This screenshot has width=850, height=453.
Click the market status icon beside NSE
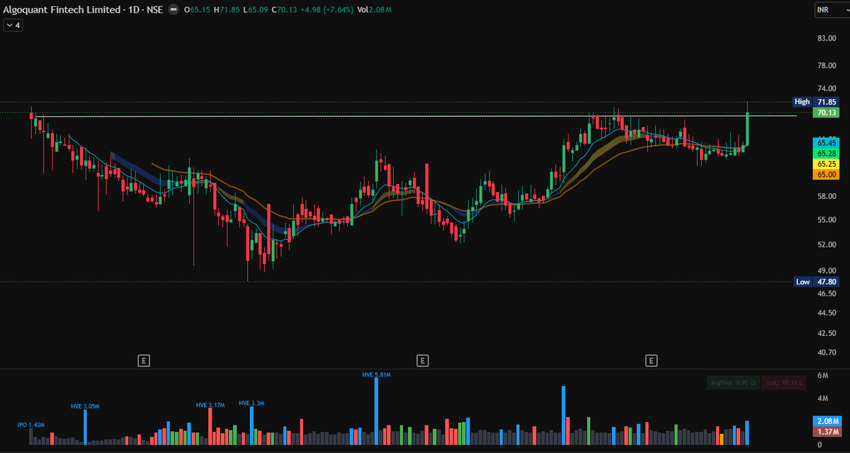point(173,11)
